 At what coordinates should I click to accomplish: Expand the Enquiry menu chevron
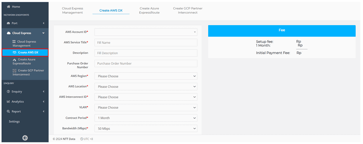[x=43, y=92]
